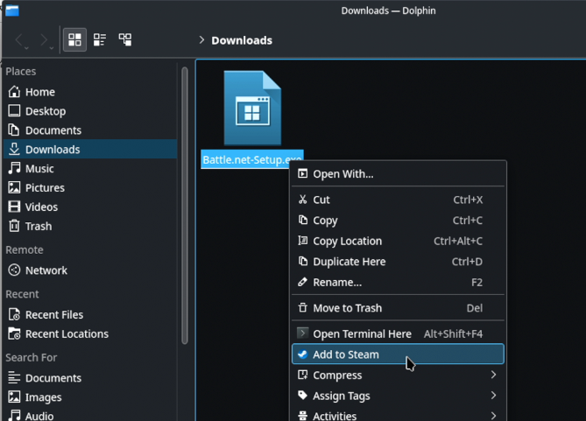Click the Steam logo icon in menu

(303, 354)
